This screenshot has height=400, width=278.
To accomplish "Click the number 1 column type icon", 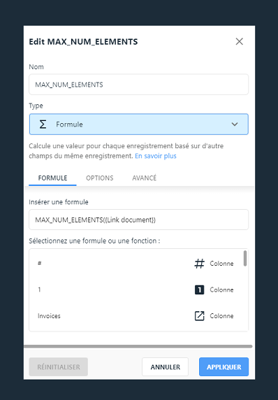I will 199,290.
